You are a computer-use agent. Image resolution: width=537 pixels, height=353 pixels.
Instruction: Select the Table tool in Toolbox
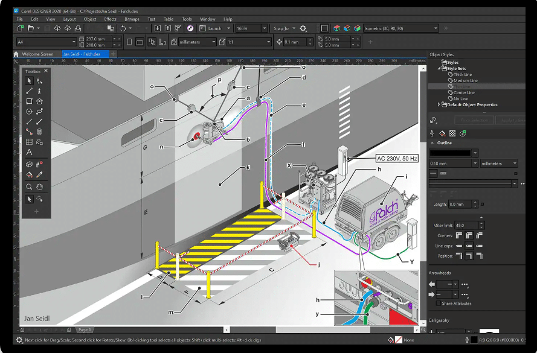(29, 142)
